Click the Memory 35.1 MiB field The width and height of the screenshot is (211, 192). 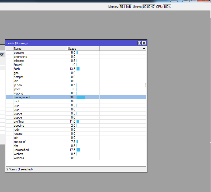(125, 6)
